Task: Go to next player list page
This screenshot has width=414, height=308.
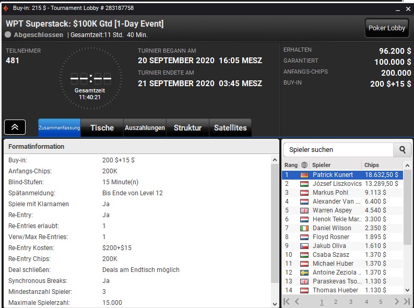Action: point(397,301)
